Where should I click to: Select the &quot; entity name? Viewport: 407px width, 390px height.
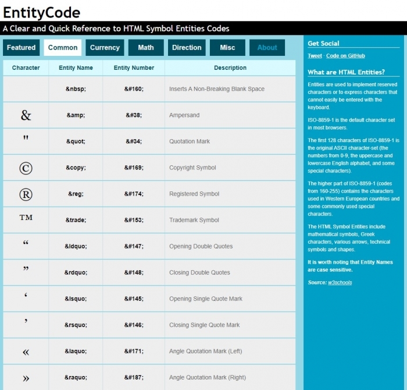pos(76,141)
